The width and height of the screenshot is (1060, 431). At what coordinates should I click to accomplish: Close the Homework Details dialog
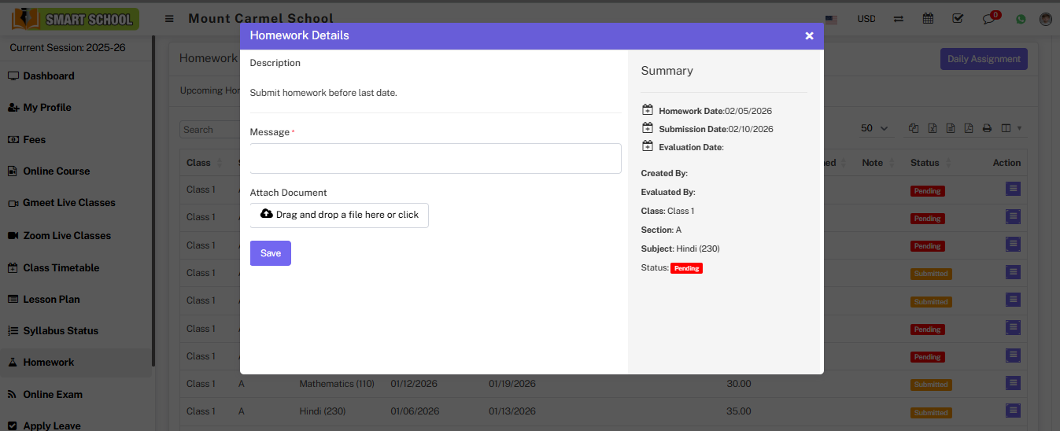[x=809, y=36]
